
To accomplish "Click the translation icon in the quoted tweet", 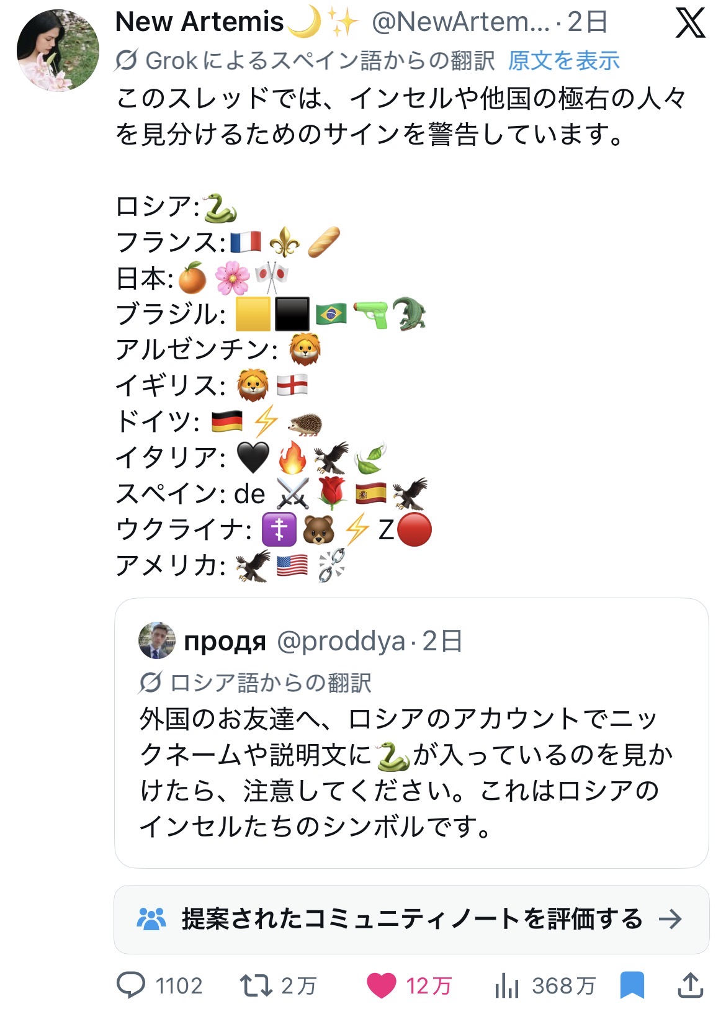I will coord(150,683).
